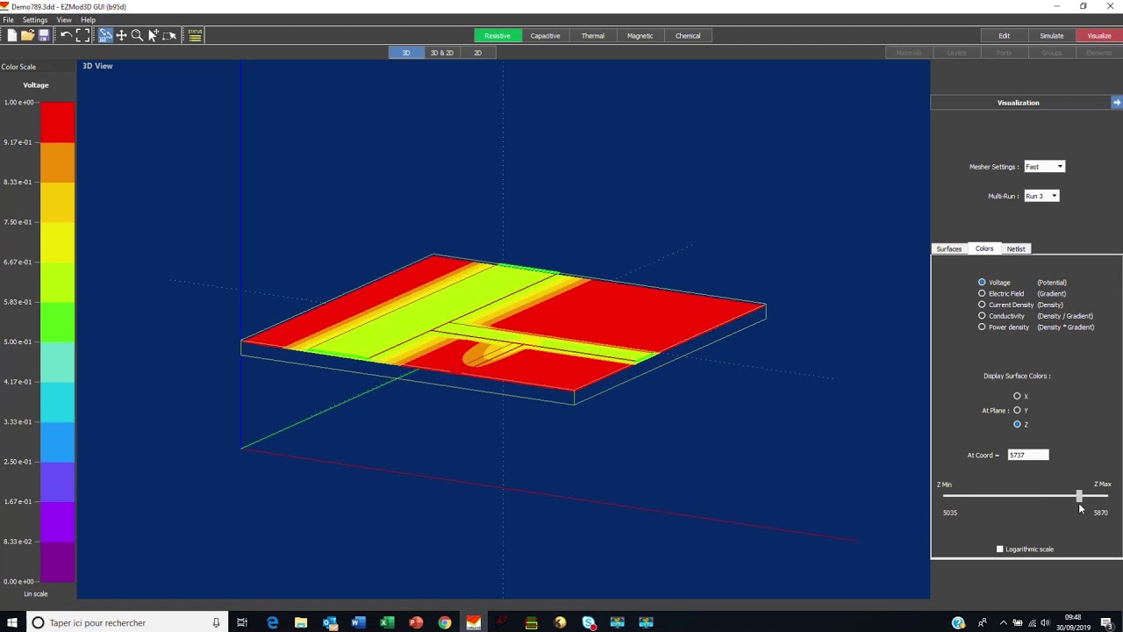Select Resistive solver mode
This screenshot has width=1123, height=632.
[497, 36]
